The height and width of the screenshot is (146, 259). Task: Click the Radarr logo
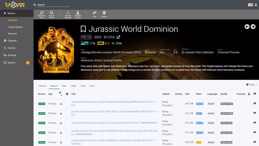(15, 5)
